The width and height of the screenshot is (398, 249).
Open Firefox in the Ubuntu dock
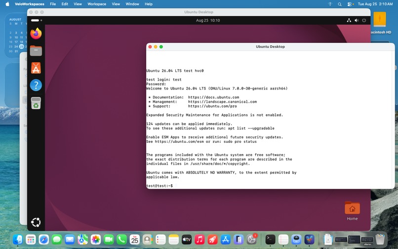(x=36, y=34)
